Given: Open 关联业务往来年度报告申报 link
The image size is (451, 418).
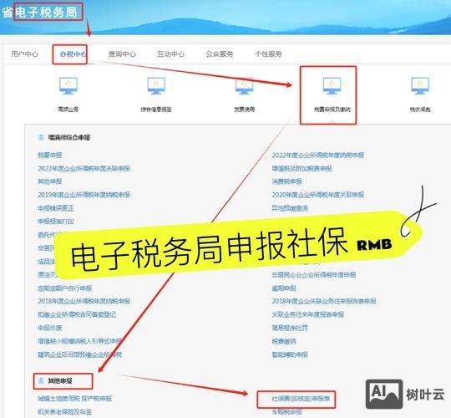Looking at the screenshot, I should click(x=307, y=314).
